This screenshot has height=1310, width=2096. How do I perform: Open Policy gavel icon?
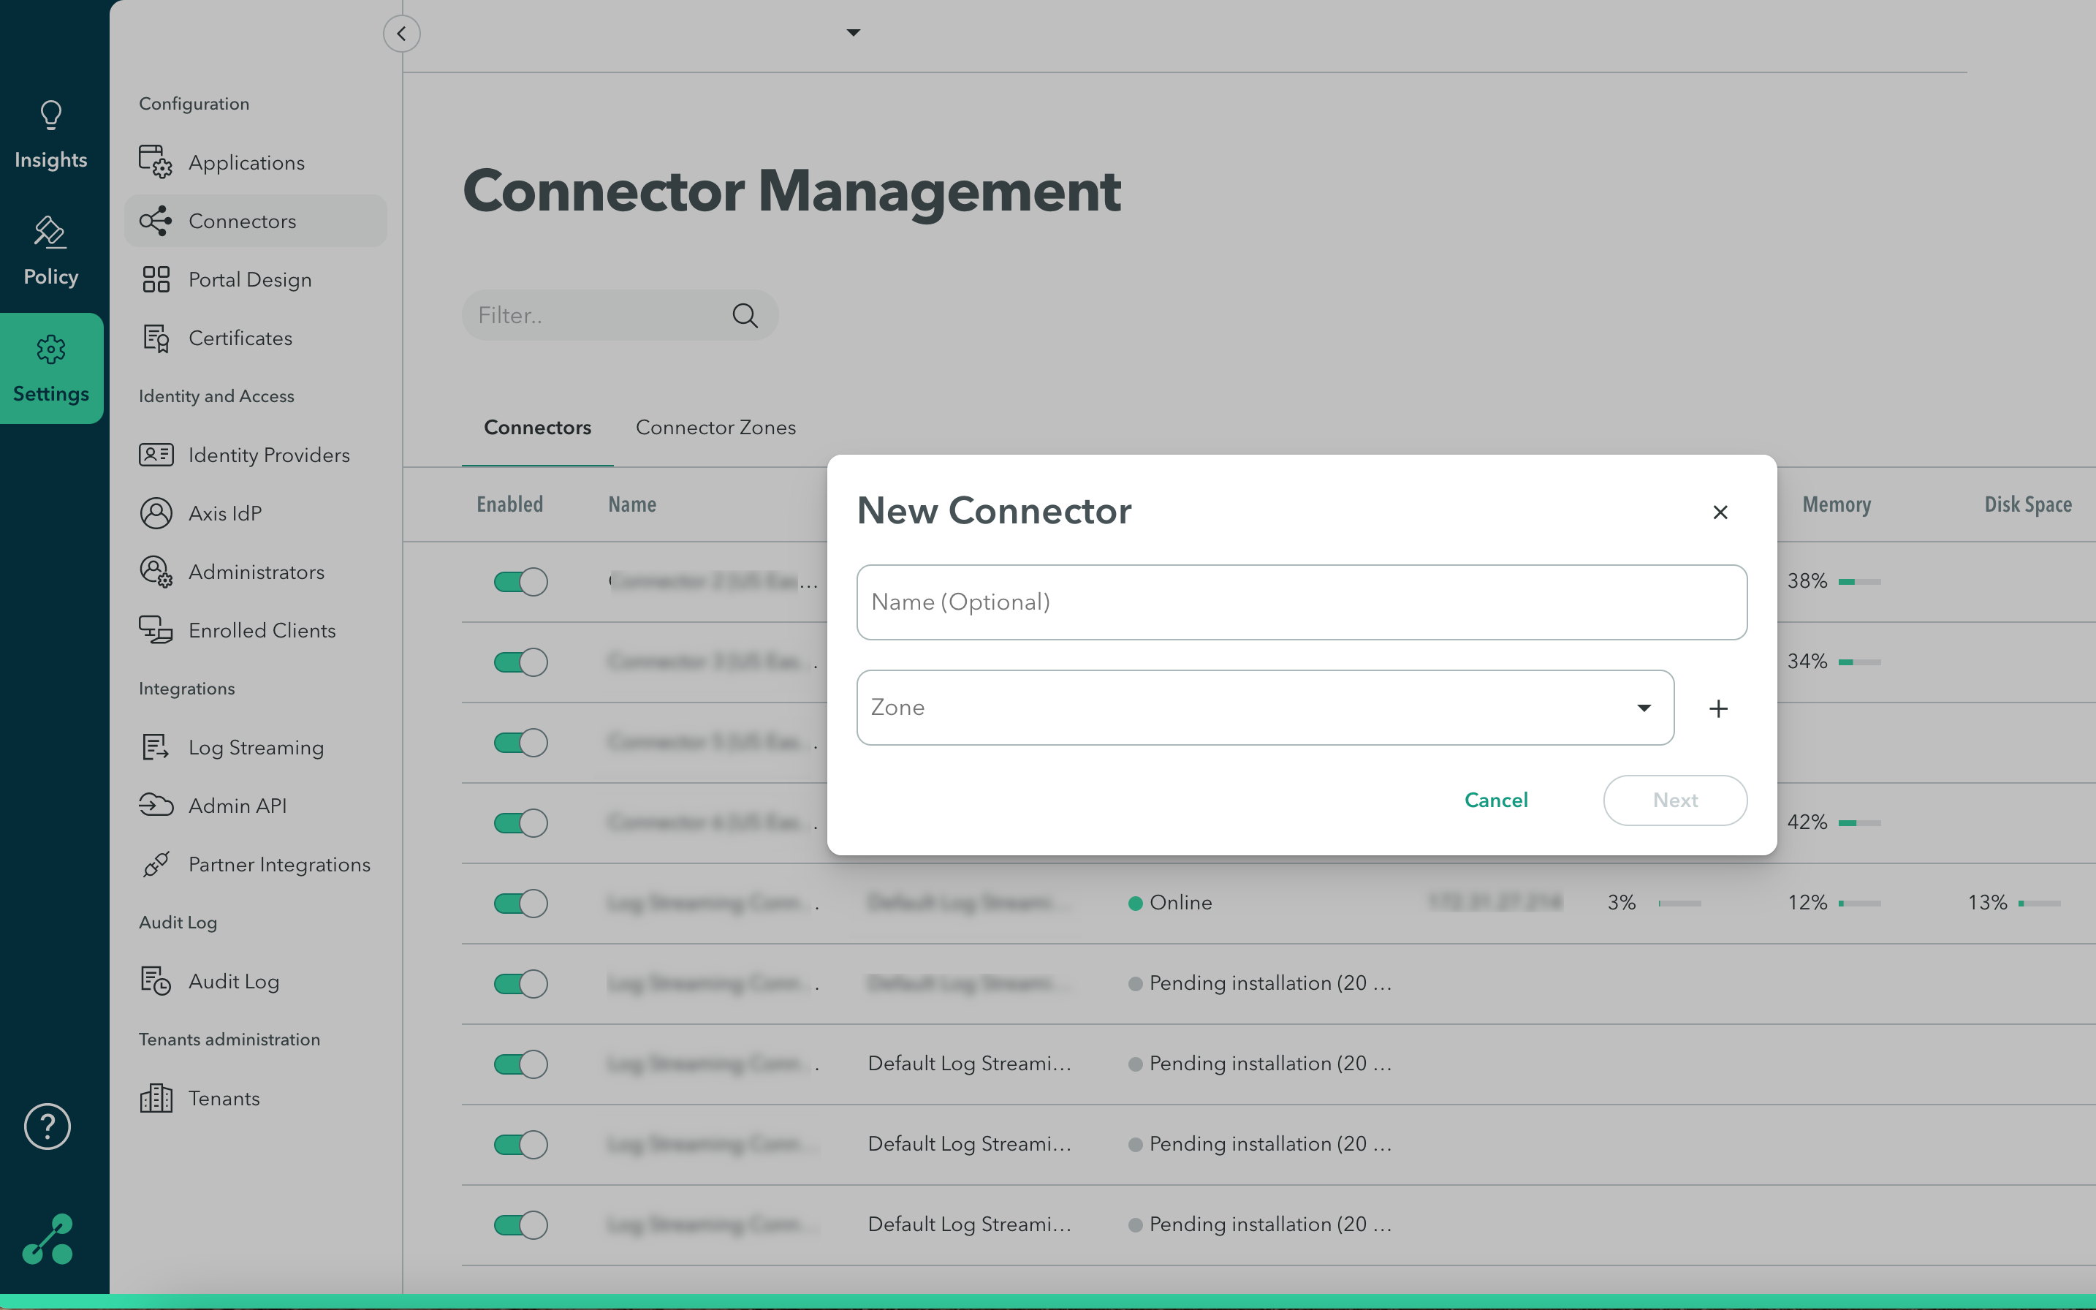click(50, 232)
